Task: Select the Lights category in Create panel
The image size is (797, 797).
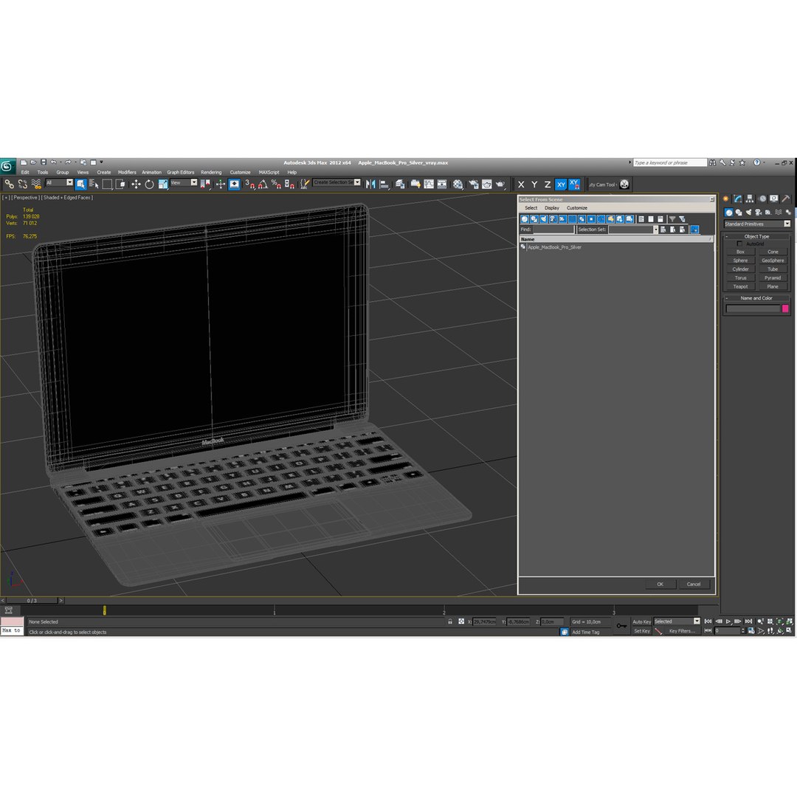Action: (x=748, y=212)
